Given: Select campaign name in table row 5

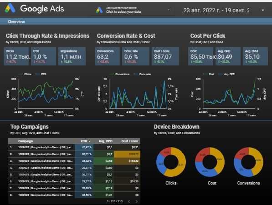Looking at the screenshot, I should click(46, 175).
